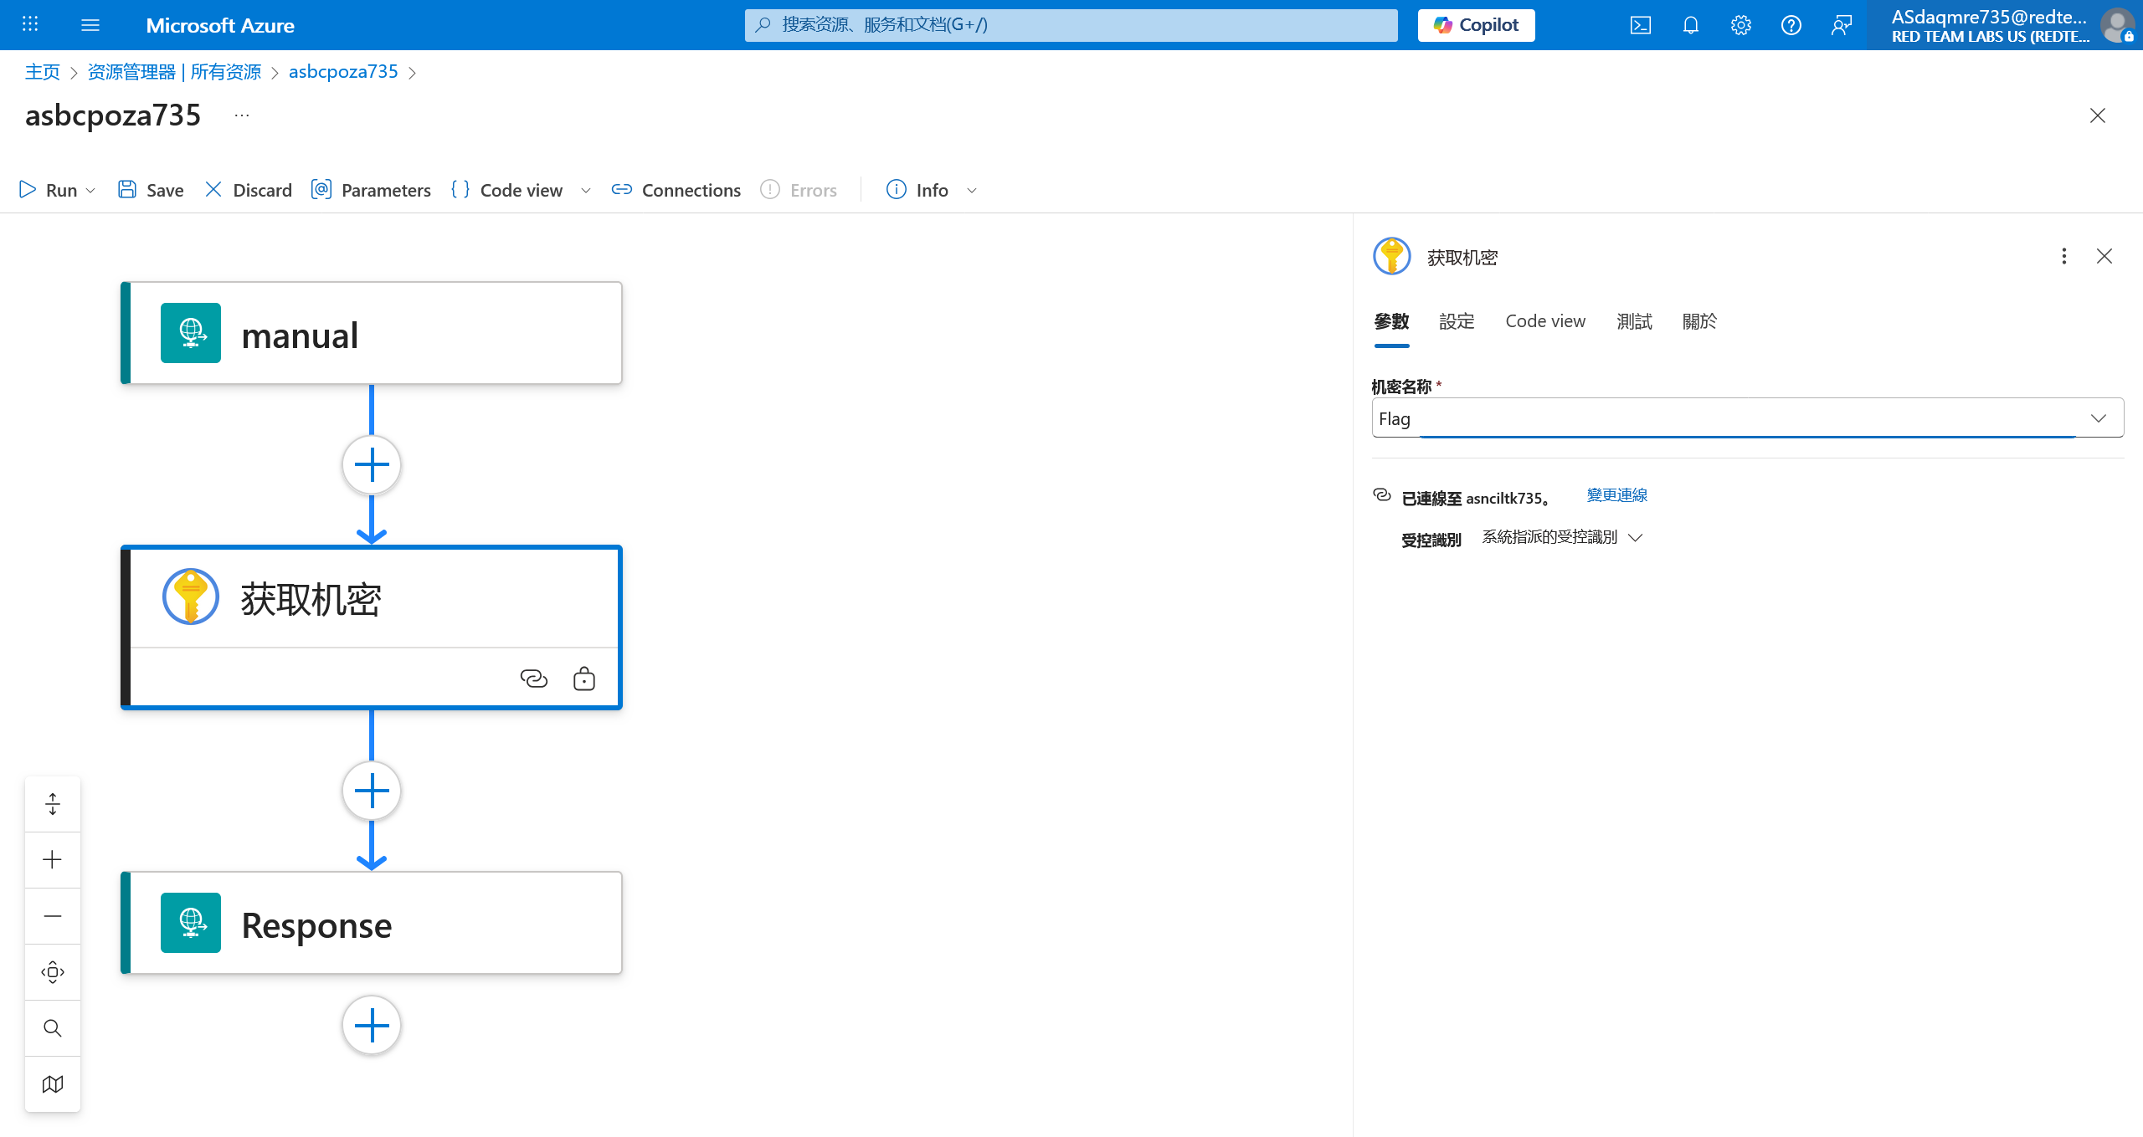The image size is (2143, 1137).
Task: Click the fit-to-view canvas icon
Action: pos(53,971)
